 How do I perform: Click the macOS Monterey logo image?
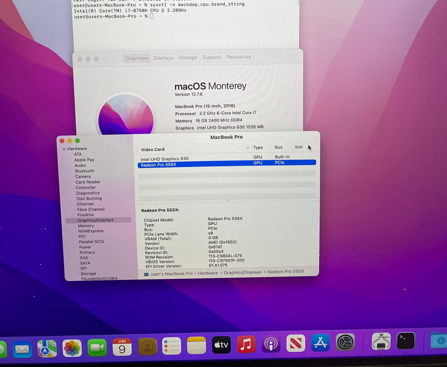[x=126, y=115]
